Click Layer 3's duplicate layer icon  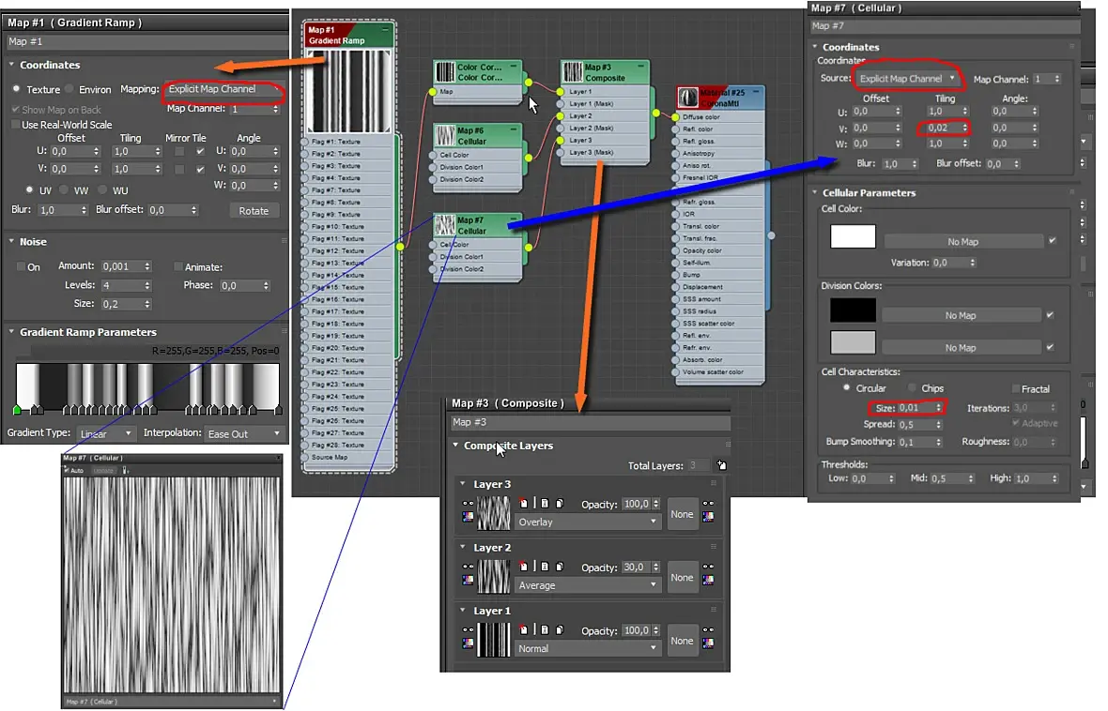pyautogui.click(x=558, y=504)
